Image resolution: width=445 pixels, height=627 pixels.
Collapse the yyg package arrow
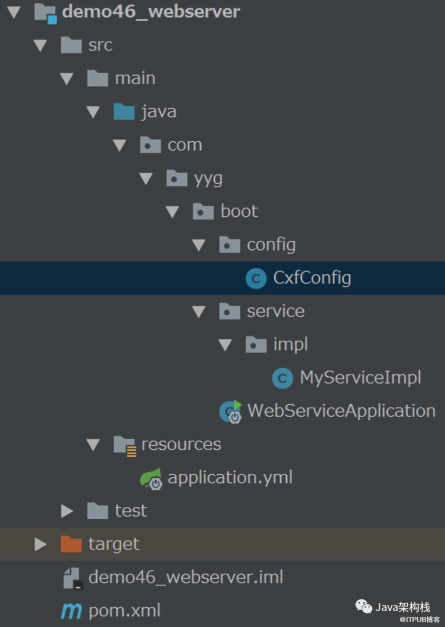pyautogui.click(x=146, y=178)
